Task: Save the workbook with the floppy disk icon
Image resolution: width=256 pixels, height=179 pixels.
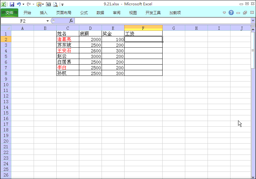Action: point(12,4)
